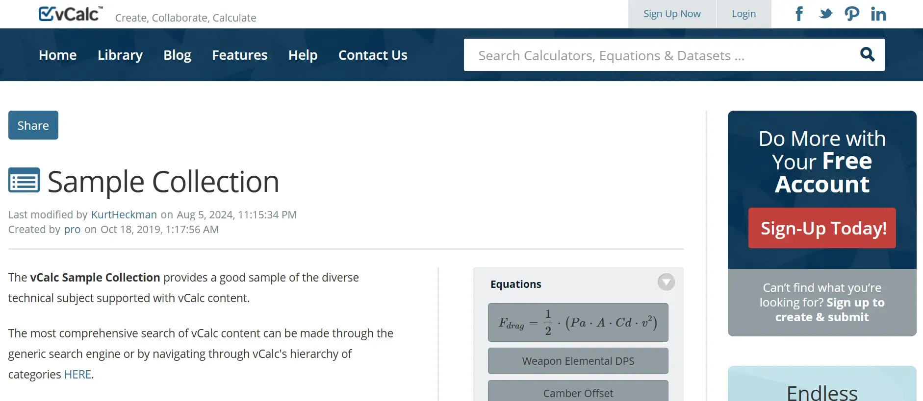Open vCalc's Pinterest page
Image resolution: width=923 pixels, height=401 pixels.
point(852,14)
